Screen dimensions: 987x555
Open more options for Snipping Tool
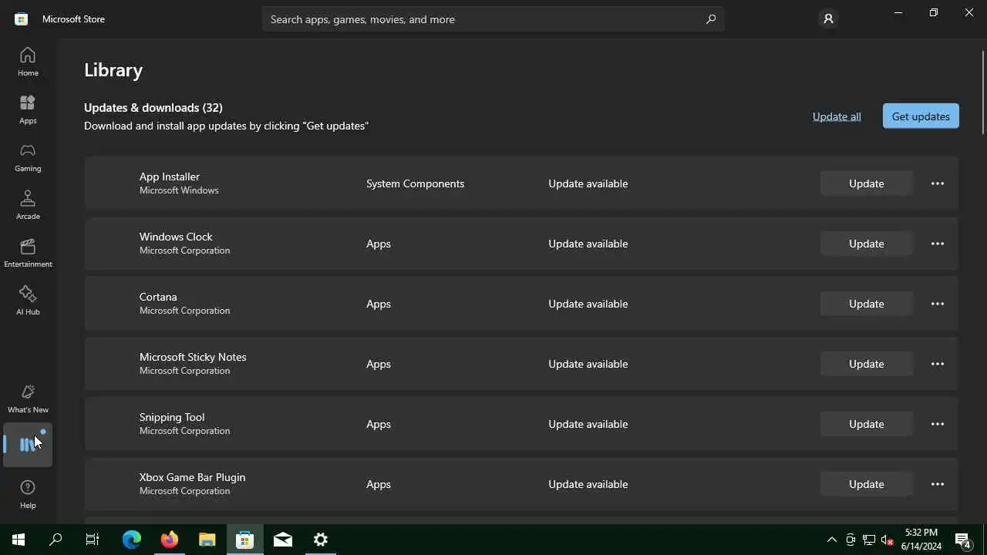point(938,424)
